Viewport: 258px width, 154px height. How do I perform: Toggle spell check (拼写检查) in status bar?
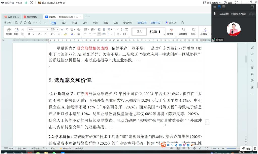(x=38, y=148)
